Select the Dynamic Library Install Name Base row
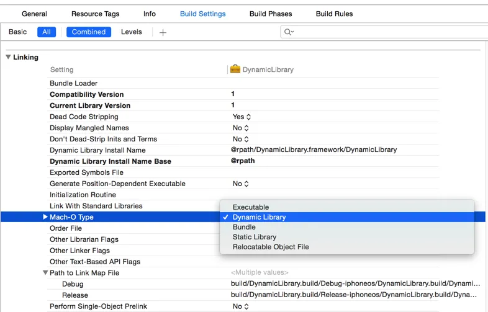488x312 pixels. click(x=243, y=161)
